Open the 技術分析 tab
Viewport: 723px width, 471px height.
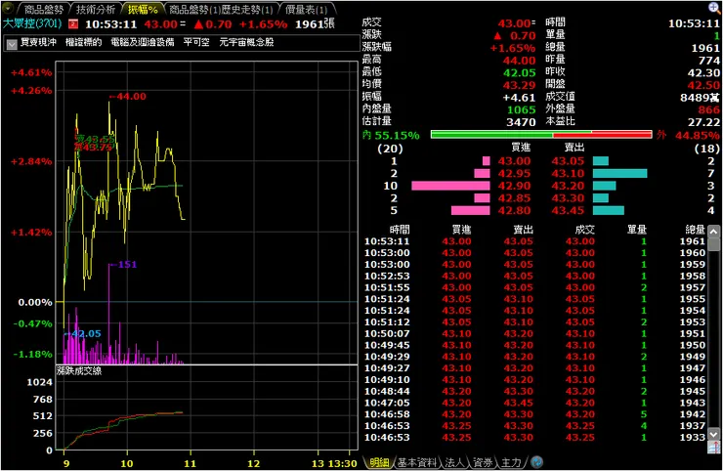[x=96, y=9]
